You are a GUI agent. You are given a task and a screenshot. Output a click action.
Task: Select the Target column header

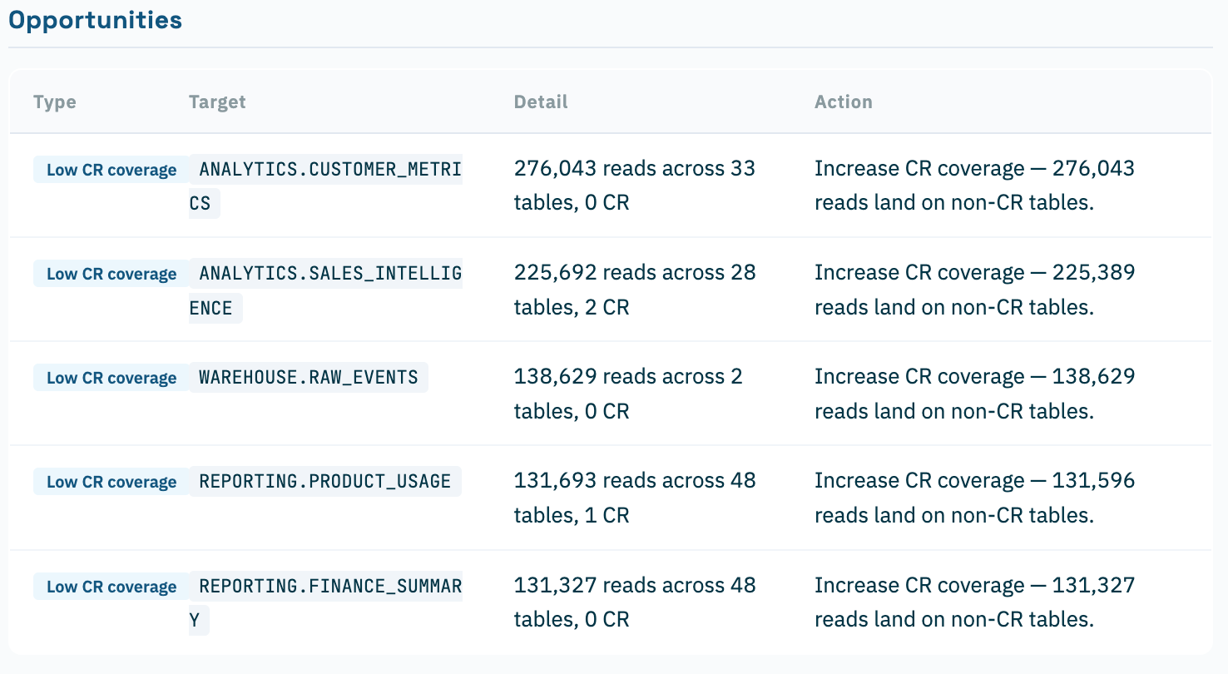point(217,102)
